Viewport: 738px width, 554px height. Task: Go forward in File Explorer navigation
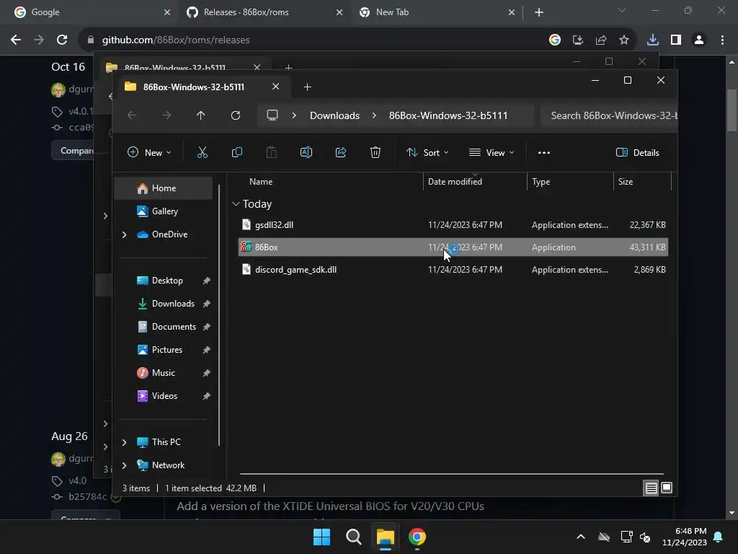(x=166, y=115)
